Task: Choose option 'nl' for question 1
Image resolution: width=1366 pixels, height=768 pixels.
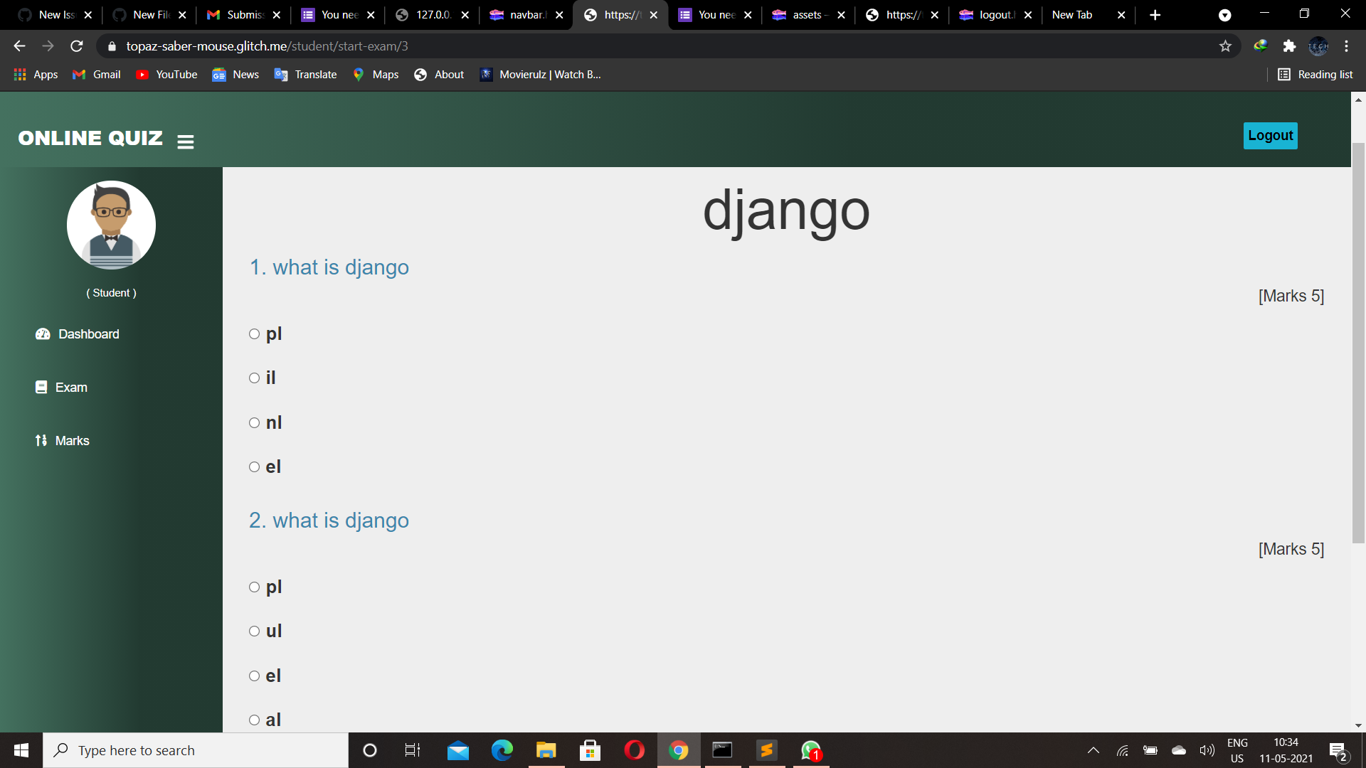Action: pos(254,422)
